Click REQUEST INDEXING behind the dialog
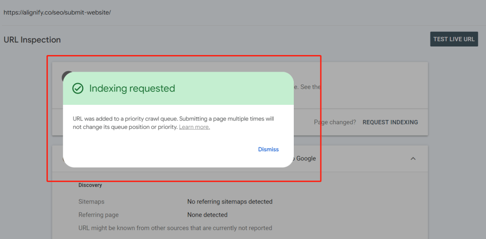The image size is (486, 239). point(390,122)
